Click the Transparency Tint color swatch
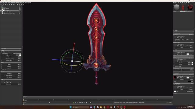The image size is (195, 109). click(175, 91)
